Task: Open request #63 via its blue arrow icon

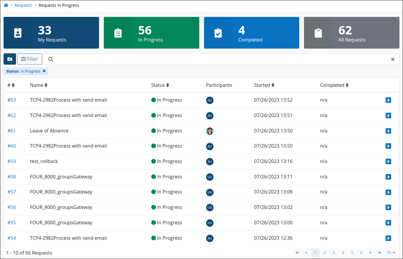Action: (x=388, y=100)
